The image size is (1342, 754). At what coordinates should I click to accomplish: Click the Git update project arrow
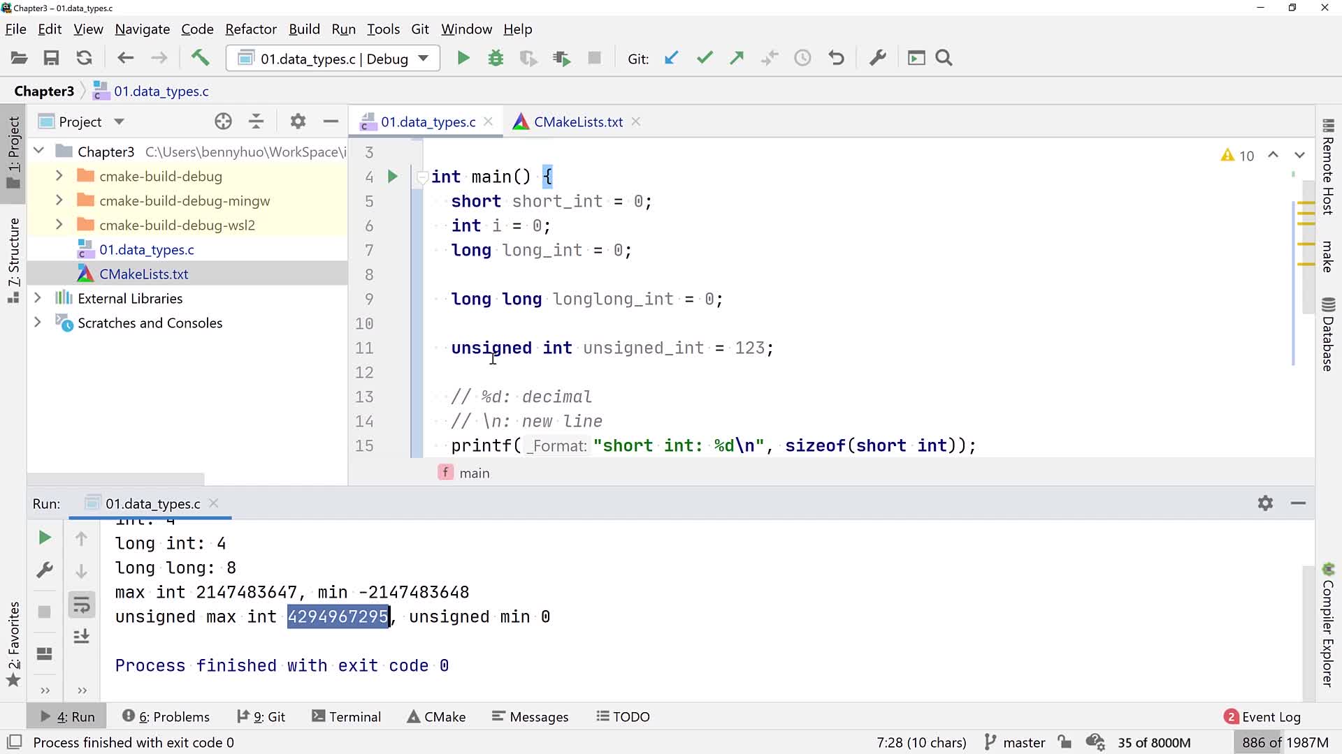(671, 58)
